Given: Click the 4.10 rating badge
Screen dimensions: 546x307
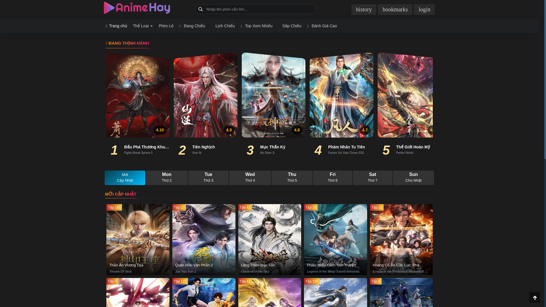Looking at the screenshot, I should (160, 130).
